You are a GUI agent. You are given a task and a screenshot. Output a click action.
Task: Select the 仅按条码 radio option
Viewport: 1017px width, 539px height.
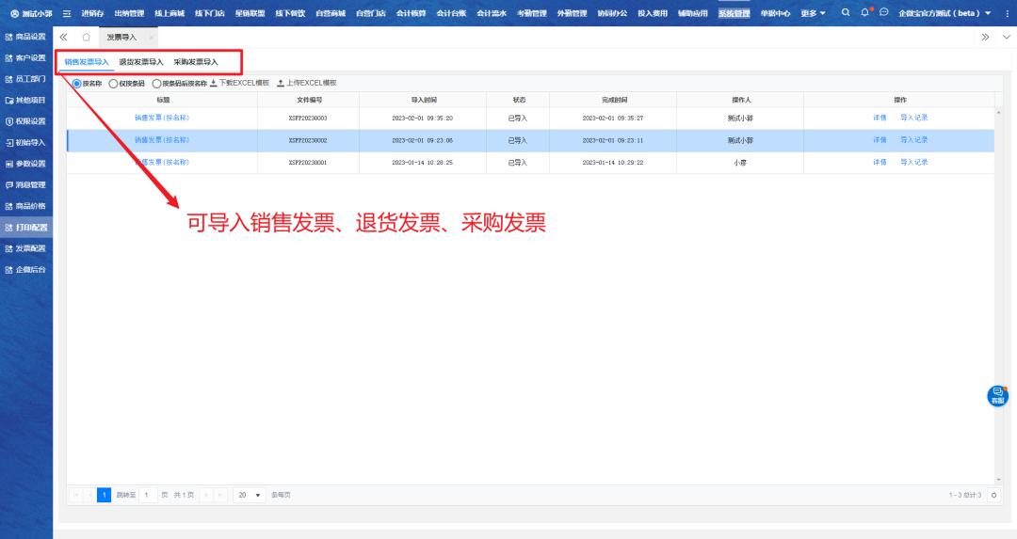pyautogui.click(x=113, y=83)
